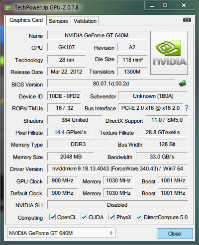Viewport: 199px width, 245px height.
Task: Click the Pixel Fillrate field 14.4 GPixel/s
Action: [70, 132]
